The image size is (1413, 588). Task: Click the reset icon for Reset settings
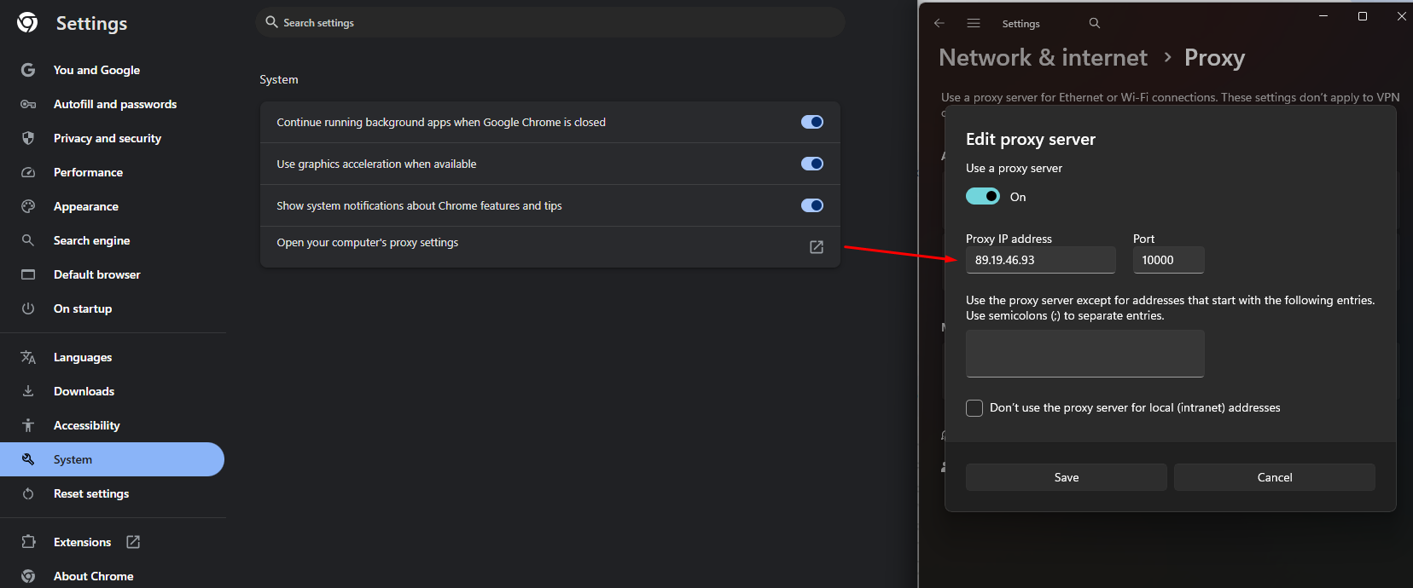coord(28,493)
